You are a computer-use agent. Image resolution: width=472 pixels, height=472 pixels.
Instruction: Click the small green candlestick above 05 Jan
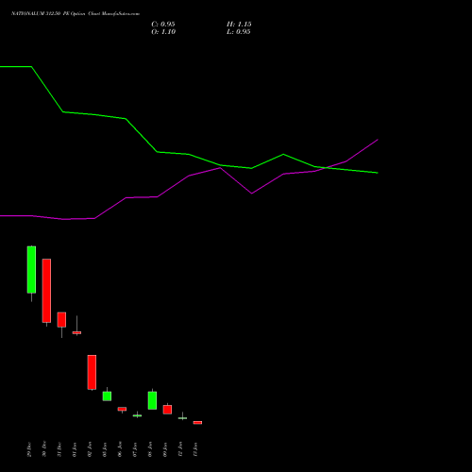[x=107, y=396]
